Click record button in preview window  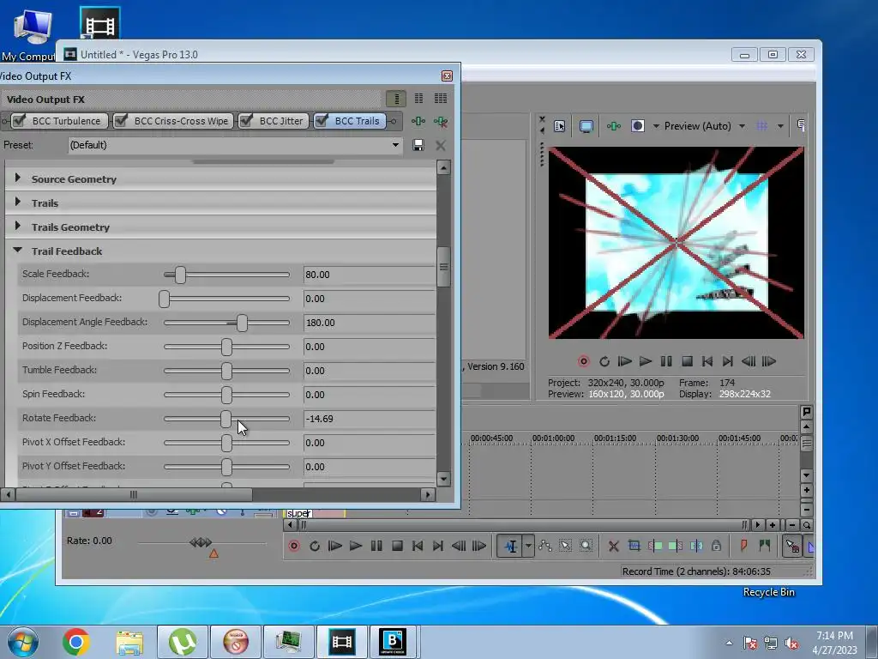click(583, 361)
